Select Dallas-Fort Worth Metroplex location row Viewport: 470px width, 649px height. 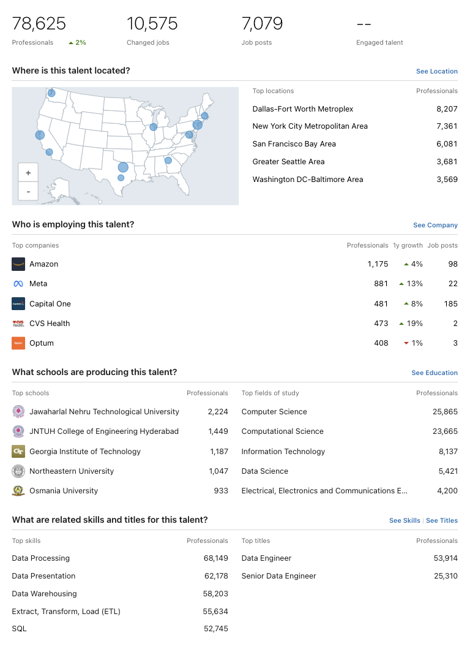(x=303, y=109)
